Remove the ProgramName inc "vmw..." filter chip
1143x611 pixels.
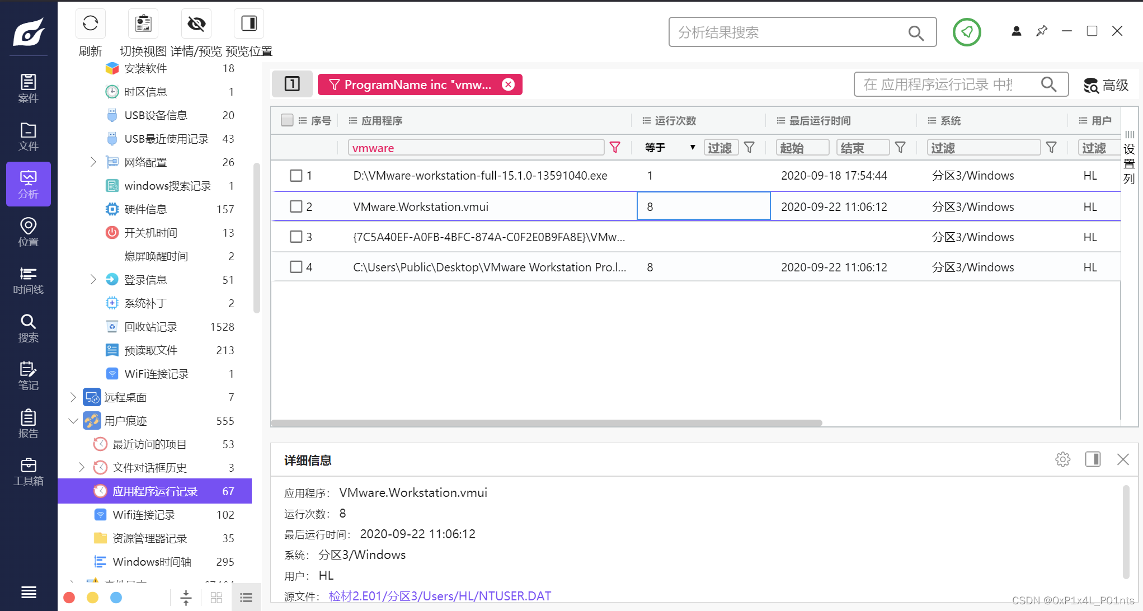click(508, 84)
